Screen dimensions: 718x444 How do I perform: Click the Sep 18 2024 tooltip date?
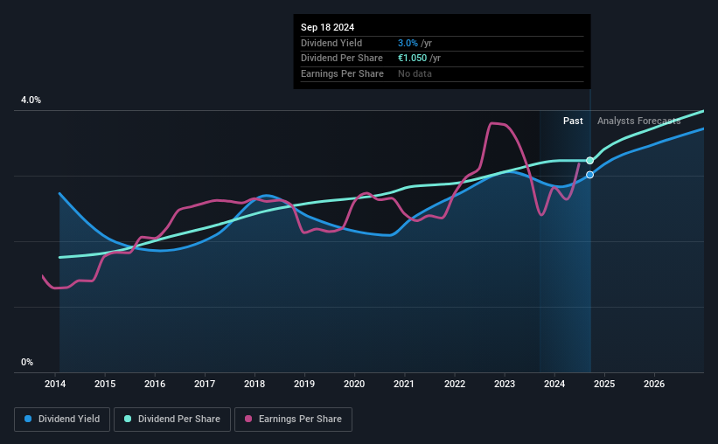(327, 27)
